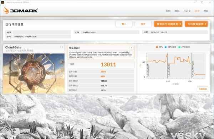The width and height of the screenshot is (214, 139).
Task: Click the small details button under chart
Action: [x=203, y=89]
